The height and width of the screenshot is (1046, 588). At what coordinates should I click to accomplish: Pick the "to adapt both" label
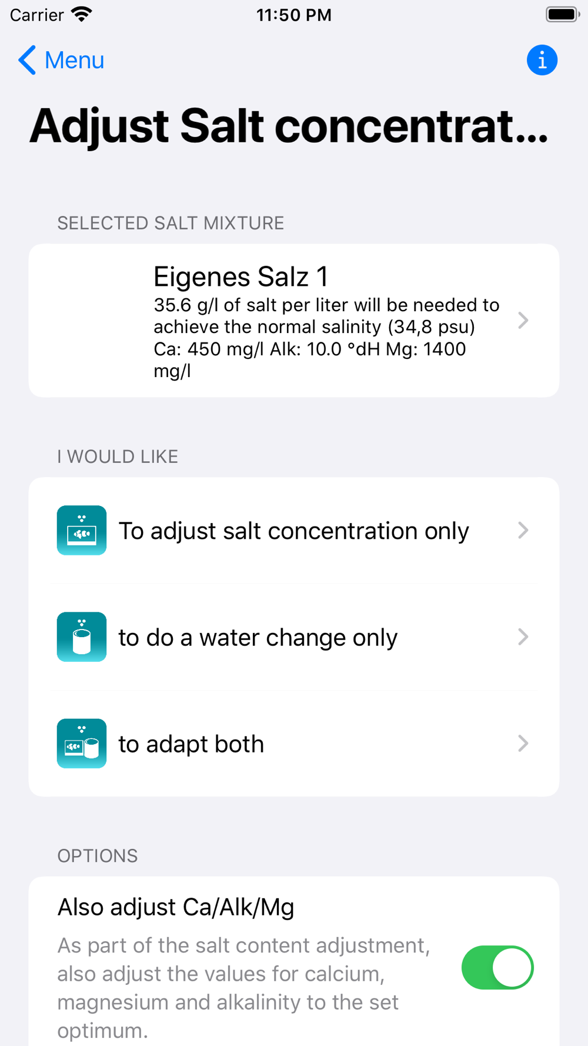[191, 744]
